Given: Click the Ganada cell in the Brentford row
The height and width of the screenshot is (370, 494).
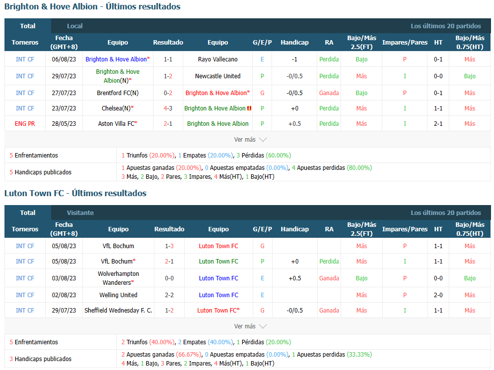Looking at the screenshot, I should [x=329, y=93].
